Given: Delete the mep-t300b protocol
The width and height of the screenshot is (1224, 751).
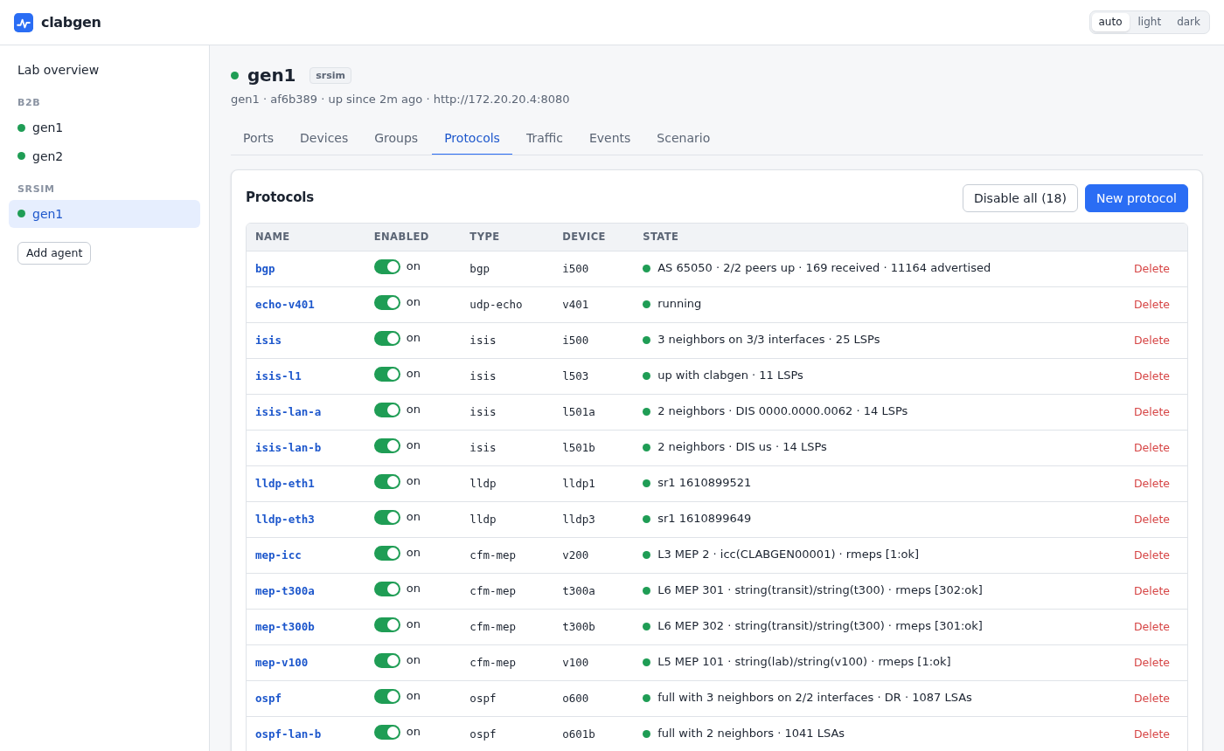Looking at the screenshot, I should [1151, 627].
